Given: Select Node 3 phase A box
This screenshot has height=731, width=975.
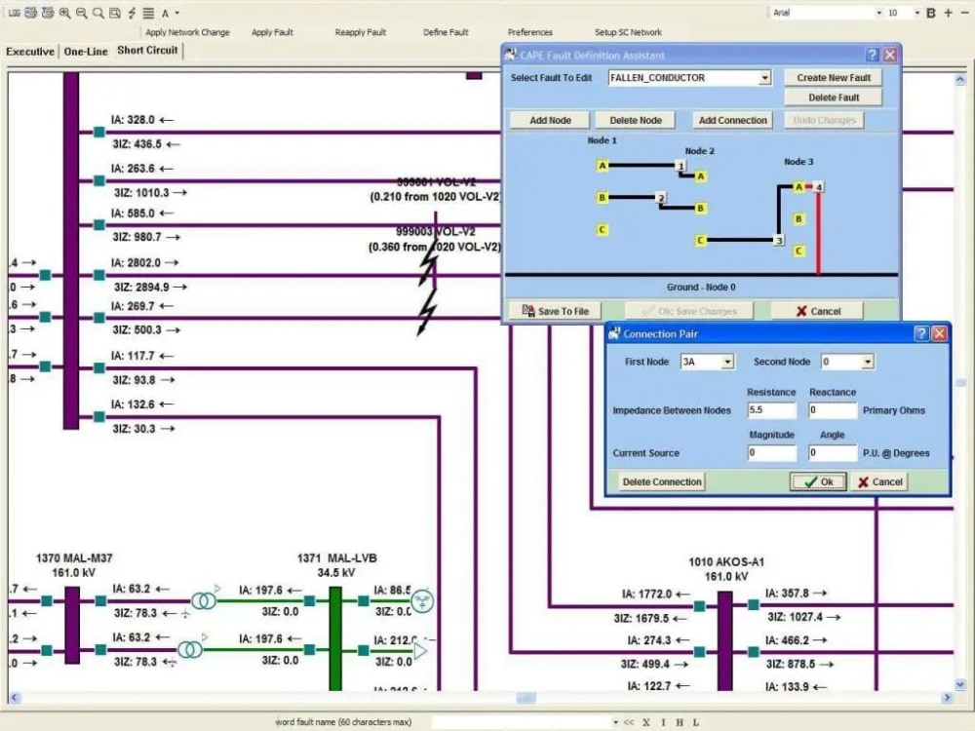Looking at the screenshot, I should (x=799, y=187).
